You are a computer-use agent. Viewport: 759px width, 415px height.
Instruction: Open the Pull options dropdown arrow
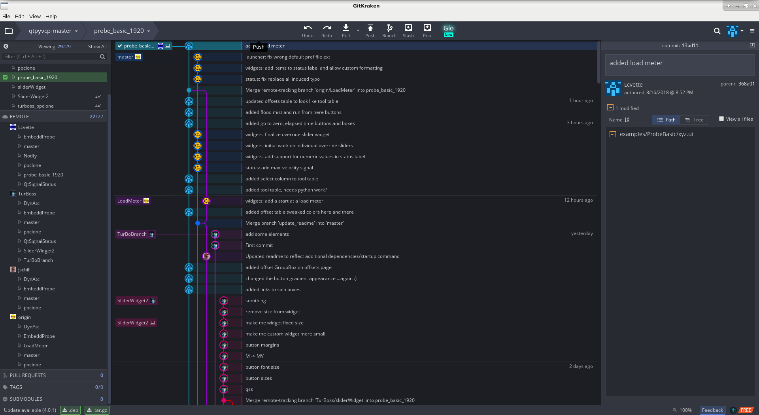358,30
